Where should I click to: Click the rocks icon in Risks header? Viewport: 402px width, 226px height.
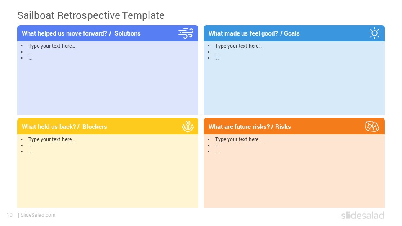click(x=372, y=126)
